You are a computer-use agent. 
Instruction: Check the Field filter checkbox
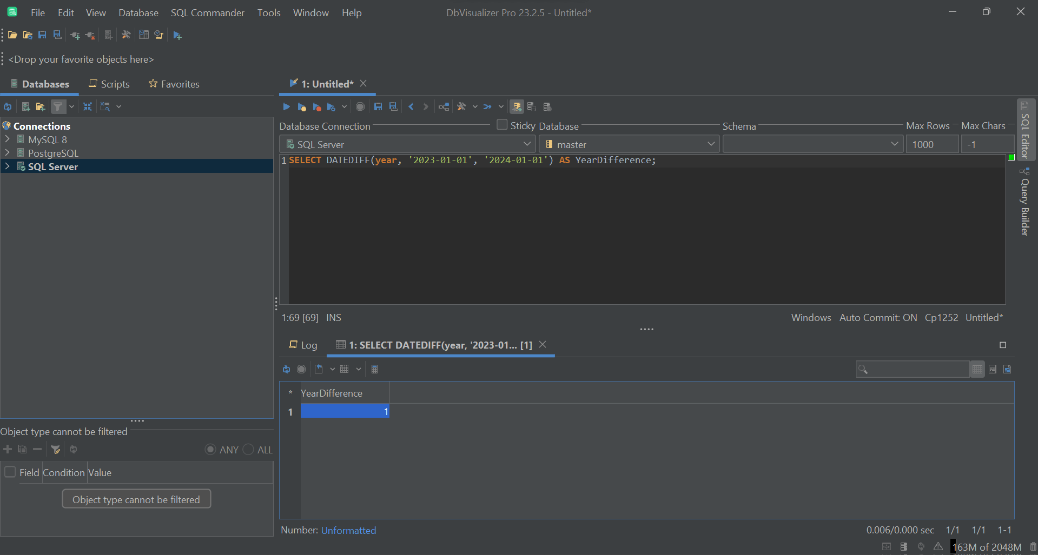(x=10, y=472)
